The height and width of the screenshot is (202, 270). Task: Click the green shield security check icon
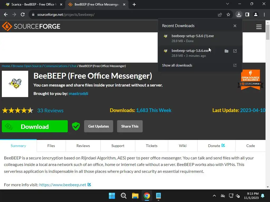(76, 126)
